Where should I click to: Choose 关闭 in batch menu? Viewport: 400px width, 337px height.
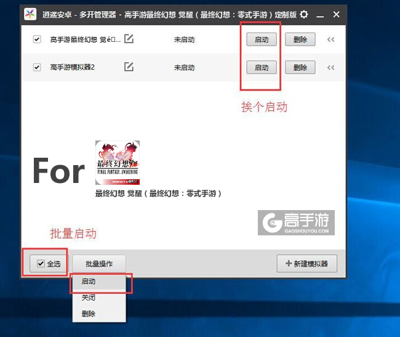(99, 298)
